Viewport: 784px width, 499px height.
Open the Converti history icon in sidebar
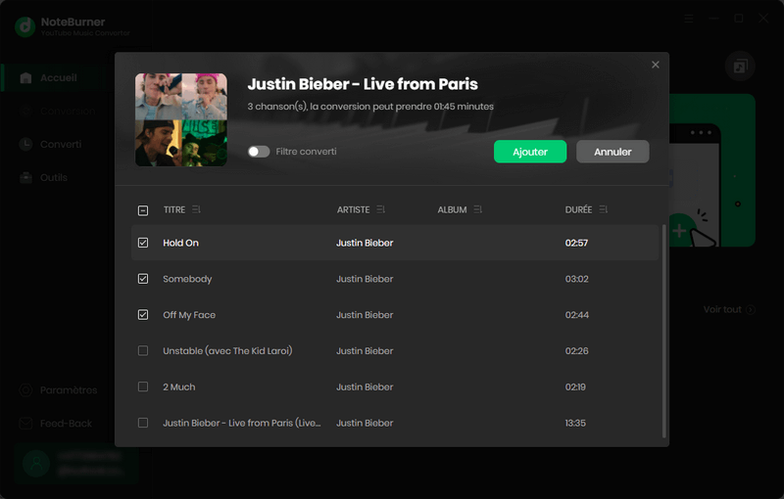click(25, 145)
